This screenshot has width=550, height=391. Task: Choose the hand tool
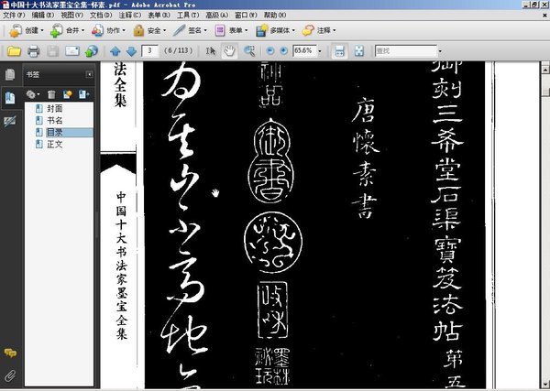click(229, 51)
